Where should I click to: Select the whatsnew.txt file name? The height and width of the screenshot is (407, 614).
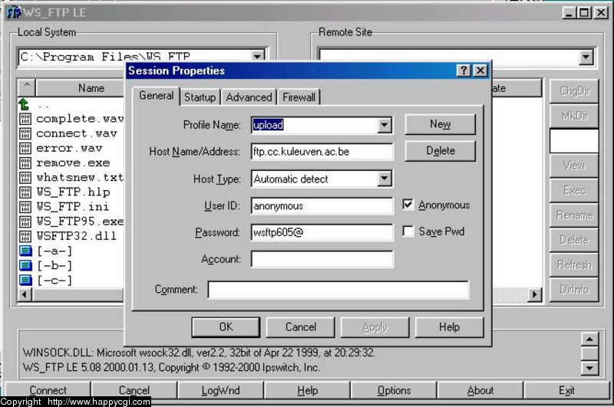pos(80,178)
